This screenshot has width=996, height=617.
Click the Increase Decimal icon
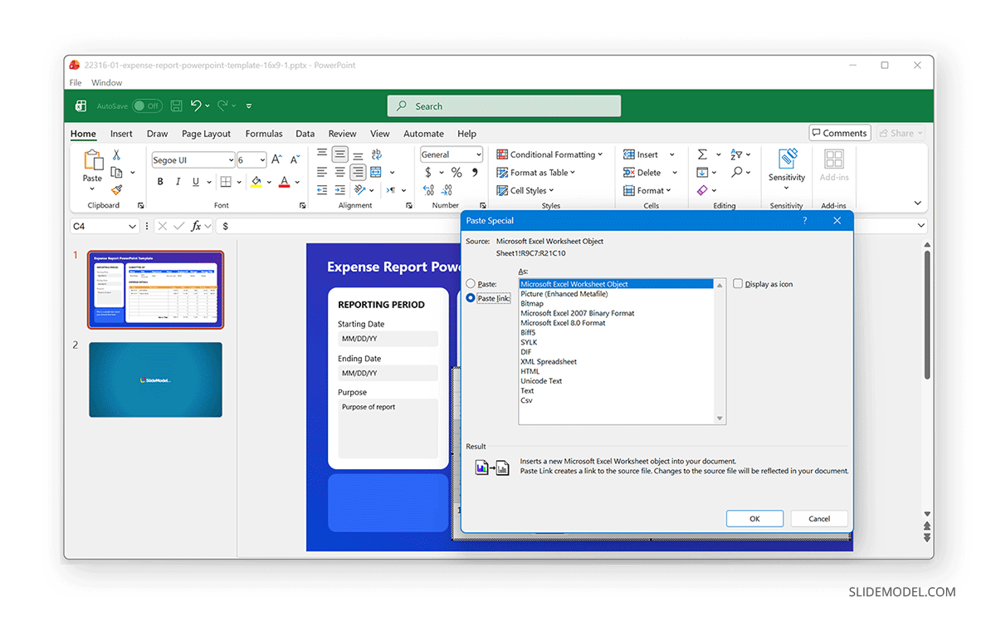pyautogui.click(x=429, y=190)
